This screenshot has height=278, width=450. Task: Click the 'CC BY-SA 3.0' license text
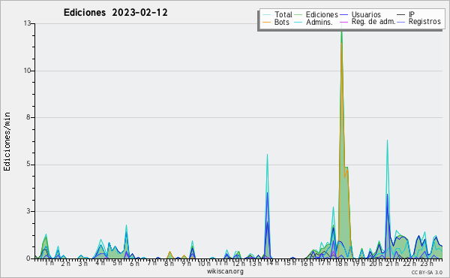click(x=427, y=272)
